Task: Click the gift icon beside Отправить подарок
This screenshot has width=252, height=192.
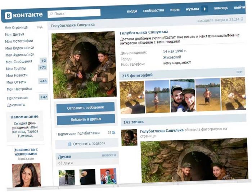Action: coord(70,144)
